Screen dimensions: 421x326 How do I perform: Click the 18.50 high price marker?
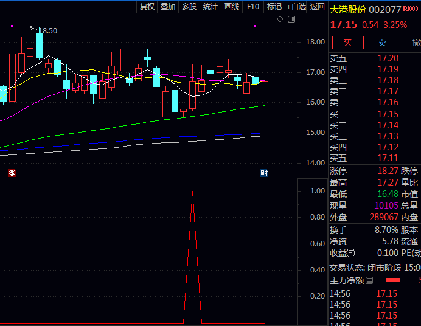pos(48,30)
